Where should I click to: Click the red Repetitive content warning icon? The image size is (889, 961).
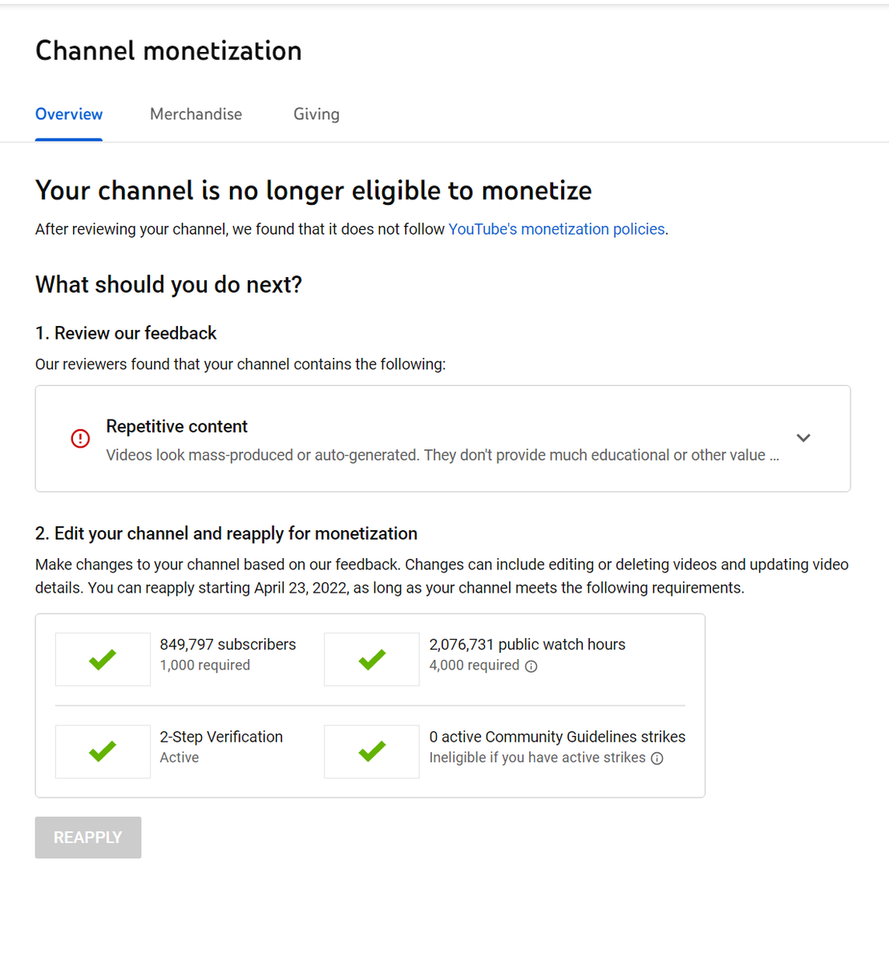tap(80, 438)
